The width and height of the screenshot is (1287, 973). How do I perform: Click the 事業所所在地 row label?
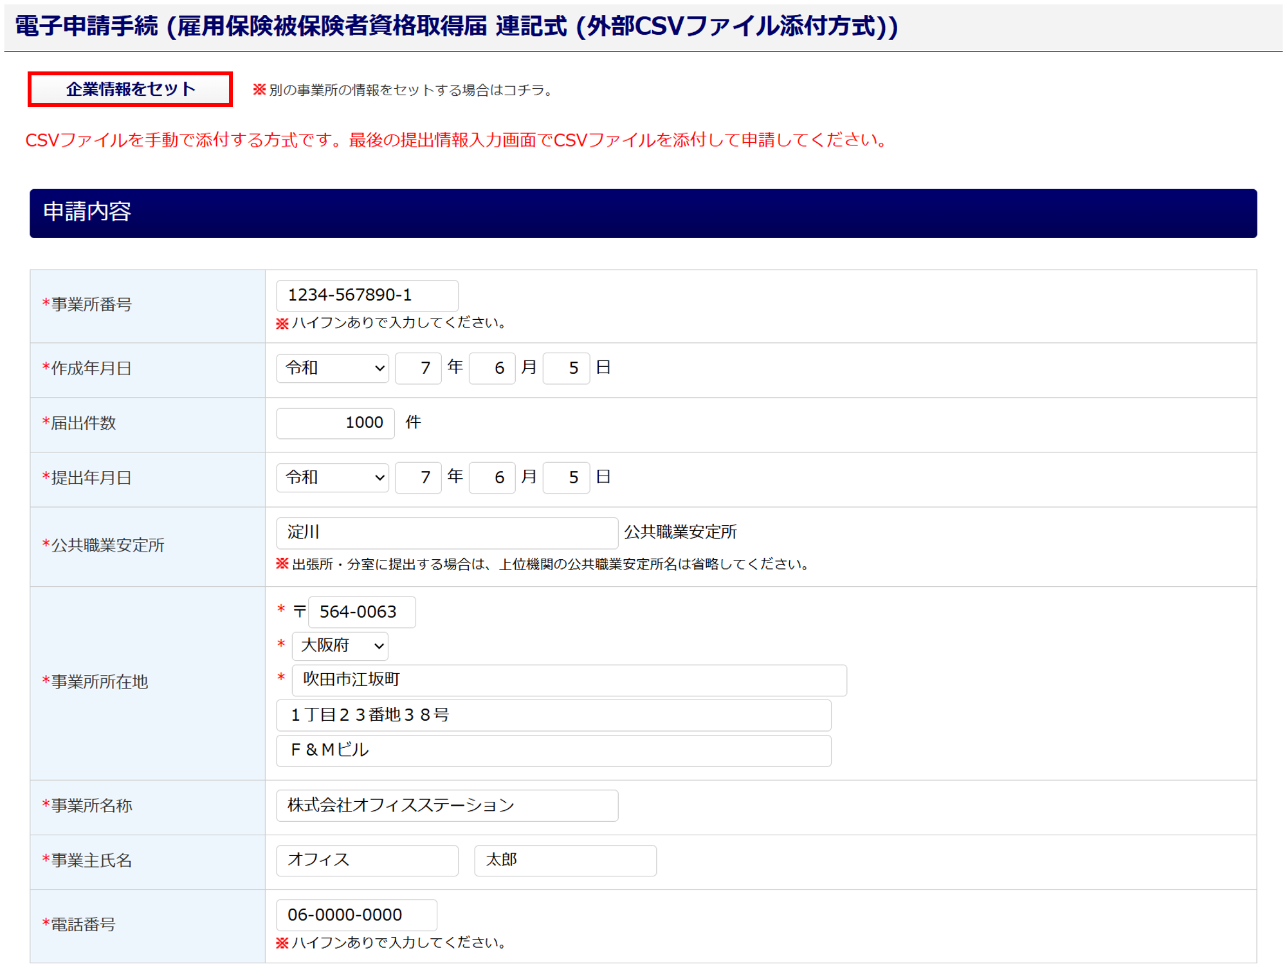tap(95, 682)
